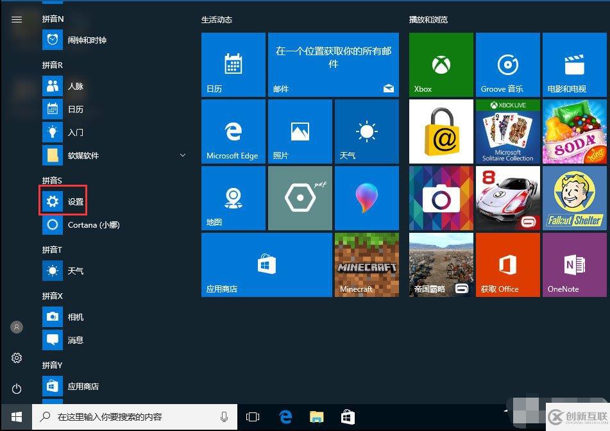The image size is (610, 431).
Task: Open Task View on the taskbar
Action: coord(253,417)
